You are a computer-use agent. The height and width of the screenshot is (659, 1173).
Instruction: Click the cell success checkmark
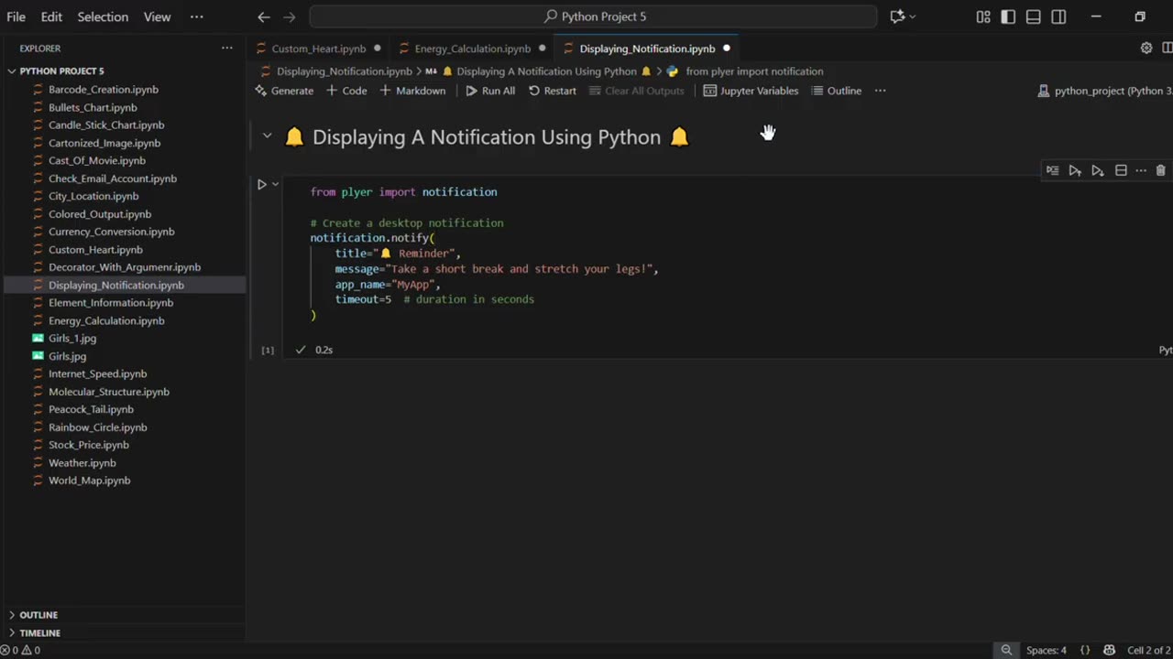[300, 350]
